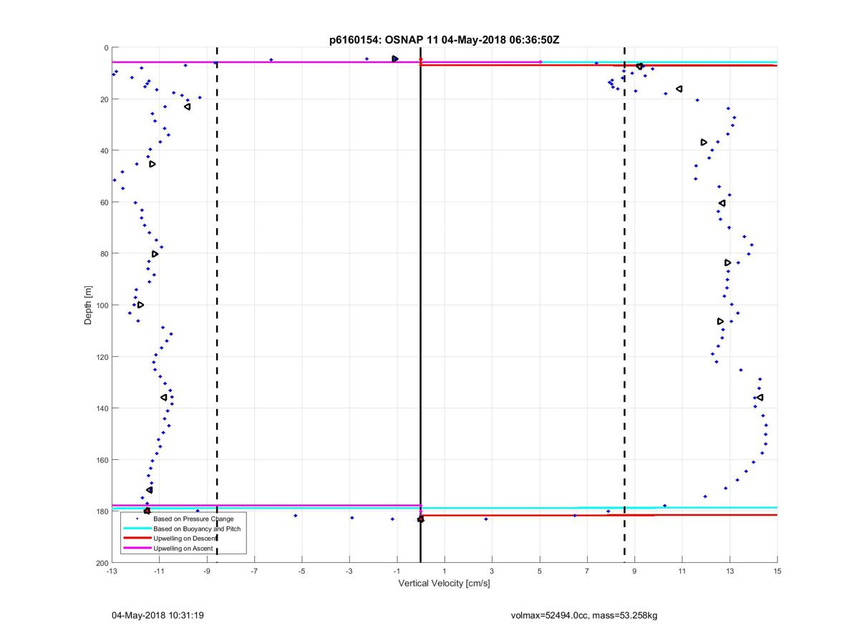Click depth axis tick label 140

102,408
